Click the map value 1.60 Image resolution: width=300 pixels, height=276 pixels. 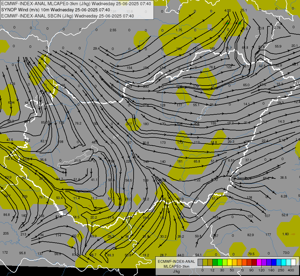[x=286, y=234]
